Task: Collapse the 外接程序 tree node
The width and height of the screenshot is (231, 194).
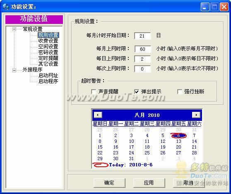Action: [x=14, y=70]
